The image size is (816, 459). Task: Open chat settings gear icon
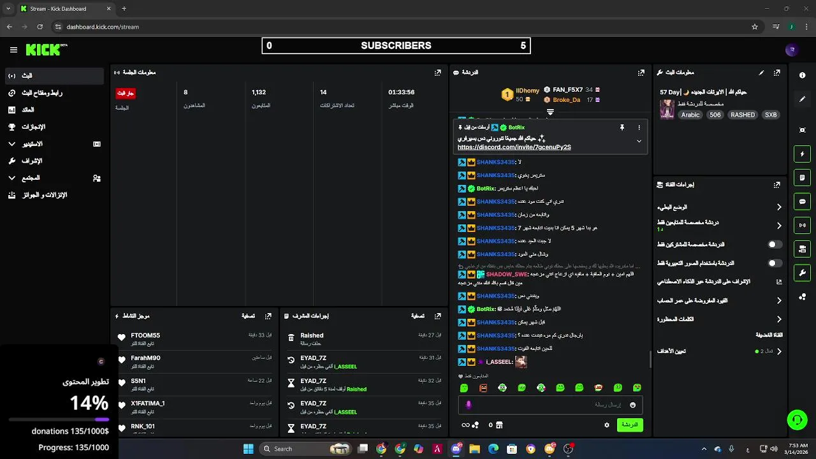607,425
